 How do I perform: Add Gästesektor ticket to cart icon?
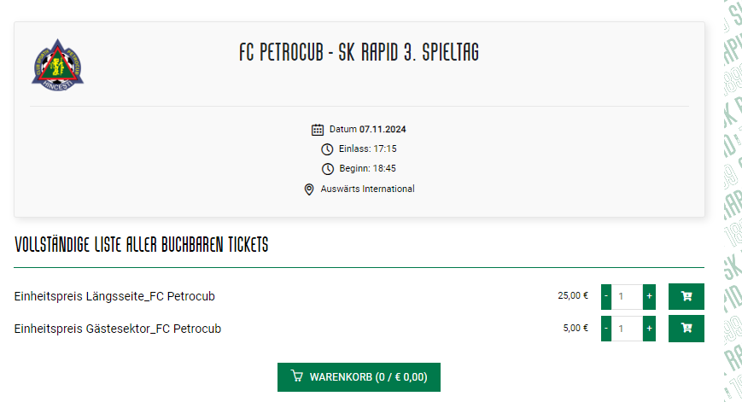pyautogui.click(x=686, y=329)
